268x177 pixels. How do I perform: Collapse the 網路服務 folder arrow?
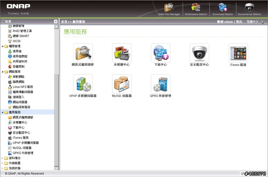[3, 72]
